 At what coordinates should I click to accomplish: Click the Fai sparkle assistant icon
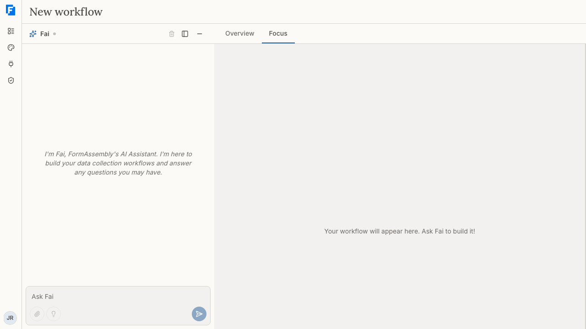click(33, 34)
